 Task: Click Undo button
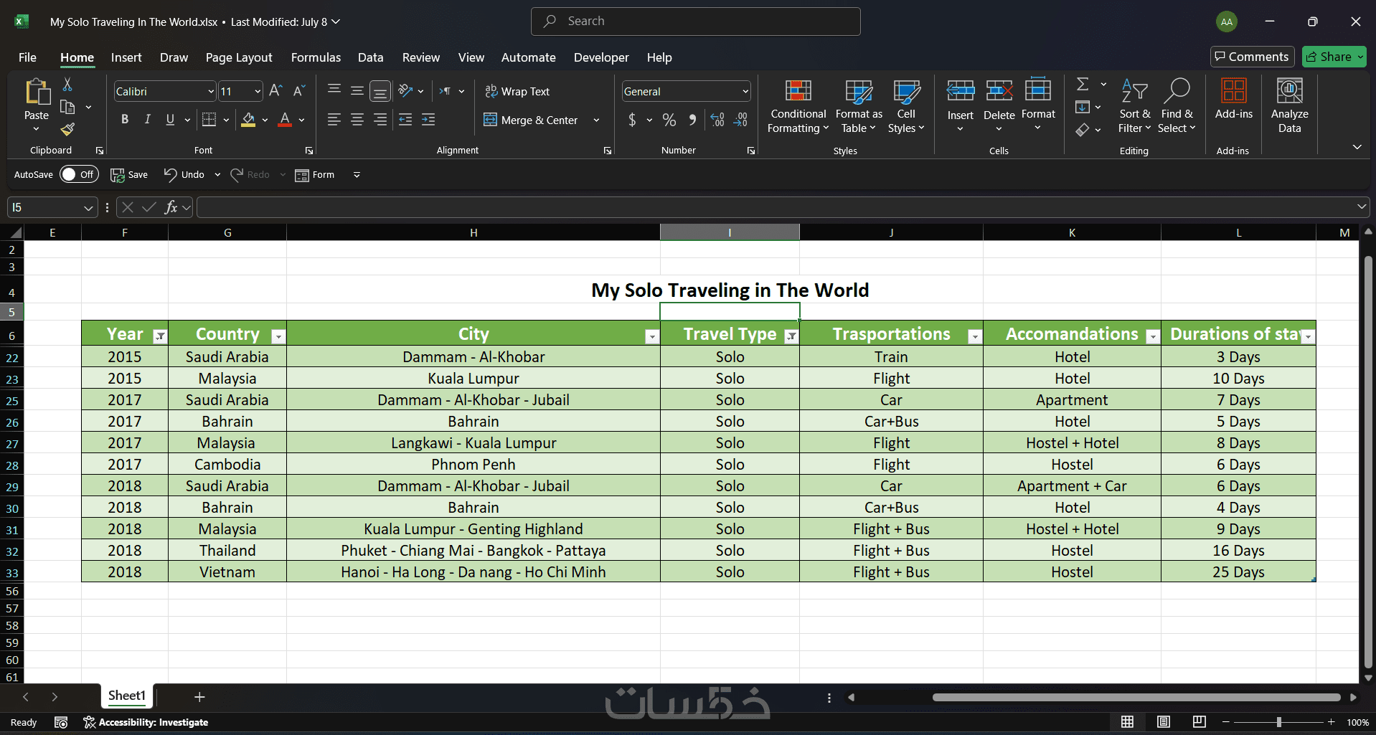point(184,174)
